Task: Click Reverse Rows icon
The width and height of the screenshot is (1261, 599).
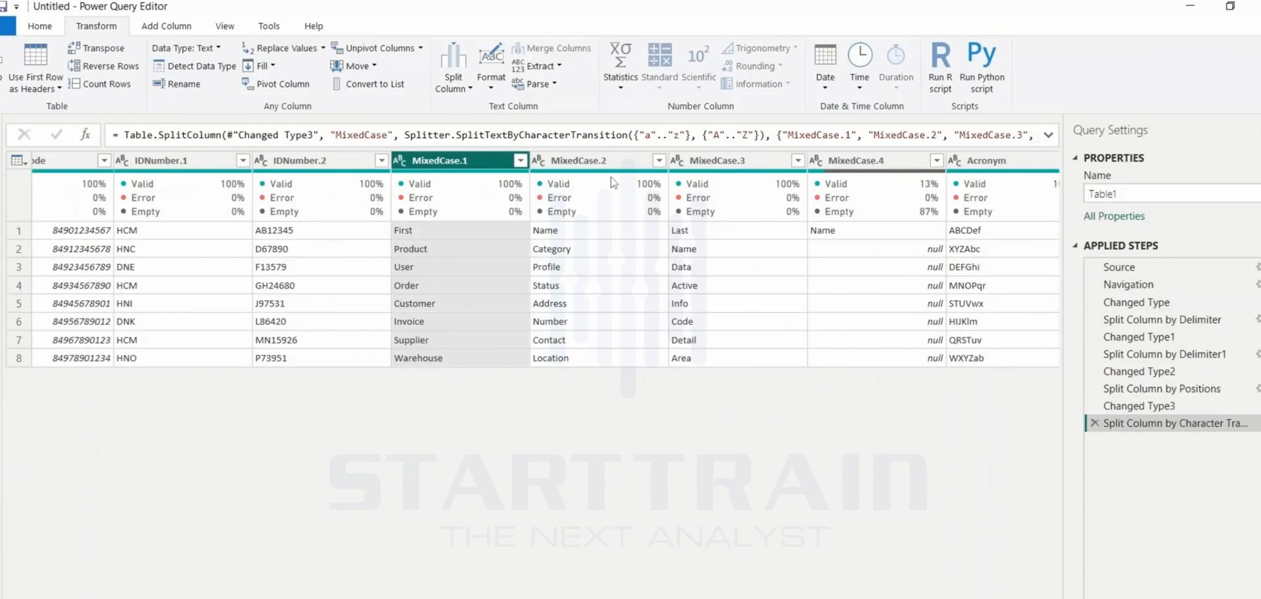Action: [74, 66]
